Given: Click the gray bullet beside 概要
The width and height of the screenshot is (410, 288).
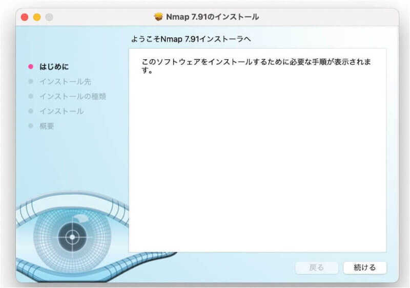Looking at the screenshot, I should (x=31, y=126).
